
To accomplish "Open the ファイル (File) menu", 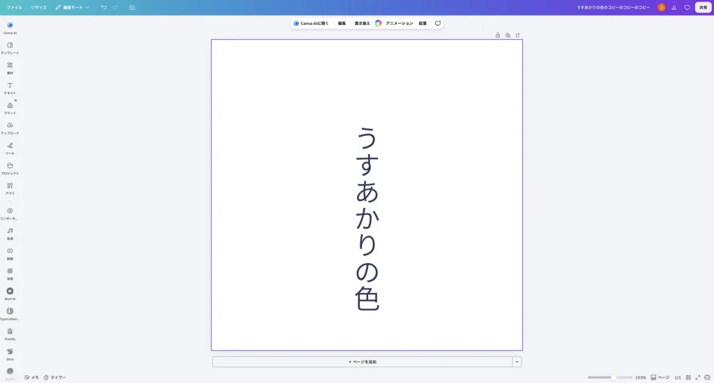I will (x=14, y=7).
